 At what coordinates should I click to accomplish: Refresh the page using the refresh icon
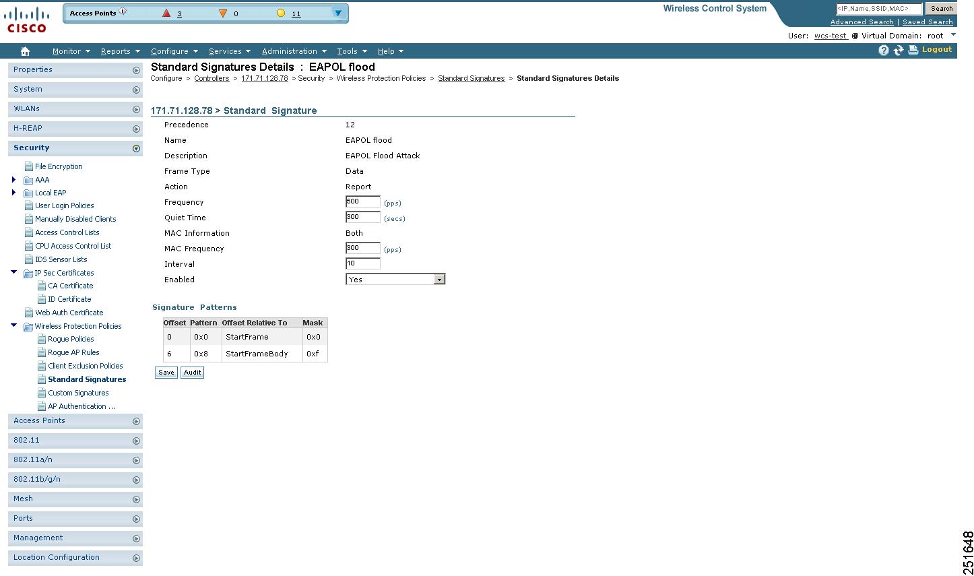(898, 50)
